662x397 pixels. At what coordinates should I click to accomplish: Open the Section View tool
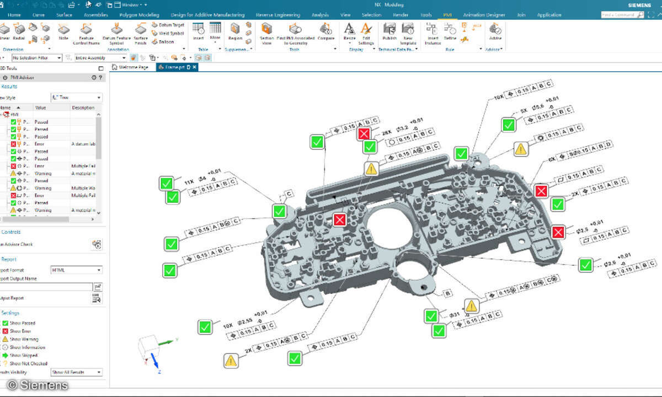point(266,34)
